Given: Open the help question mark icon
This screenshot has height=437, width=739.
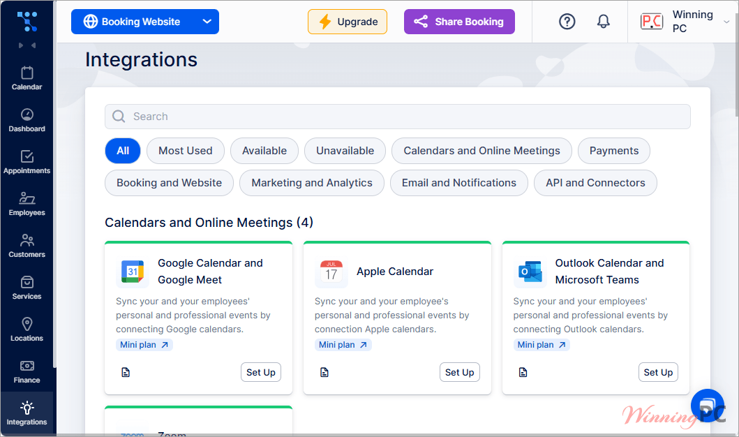Looking at the screenshot, I should (567, 22).
